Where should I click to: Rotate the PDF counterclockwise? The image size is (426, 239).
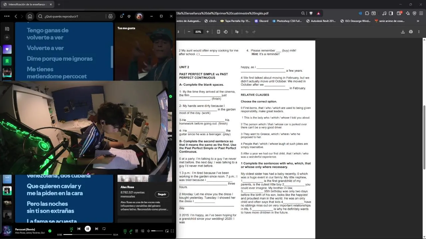(226, 32)
